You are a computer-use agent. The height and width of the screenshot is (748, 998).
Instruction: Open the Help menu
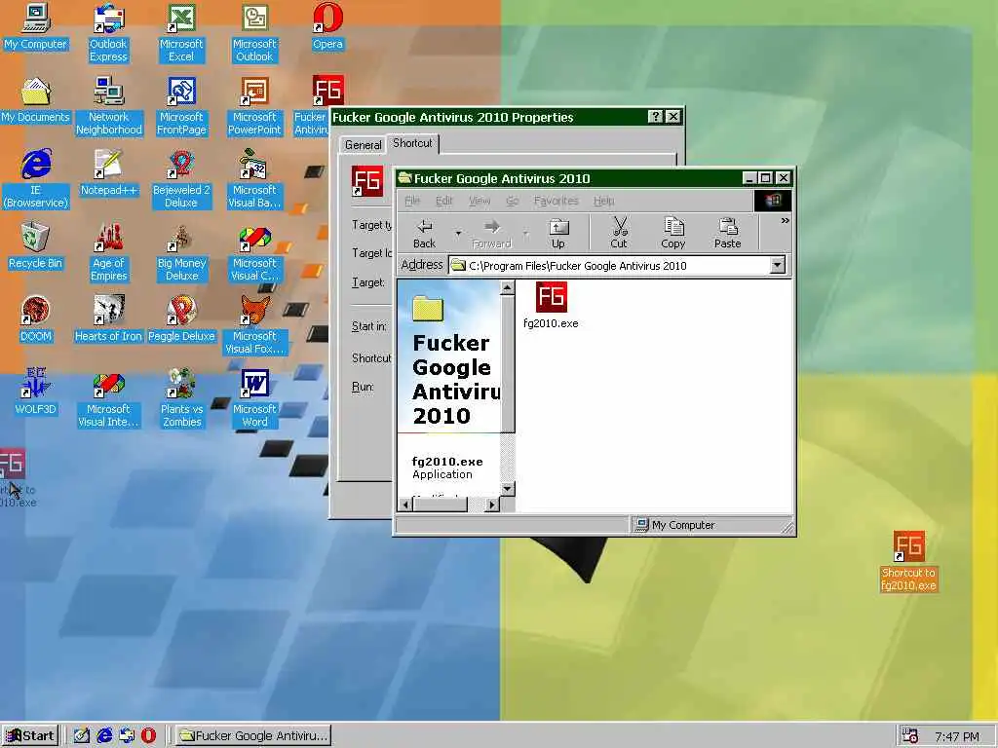point(604,201)
